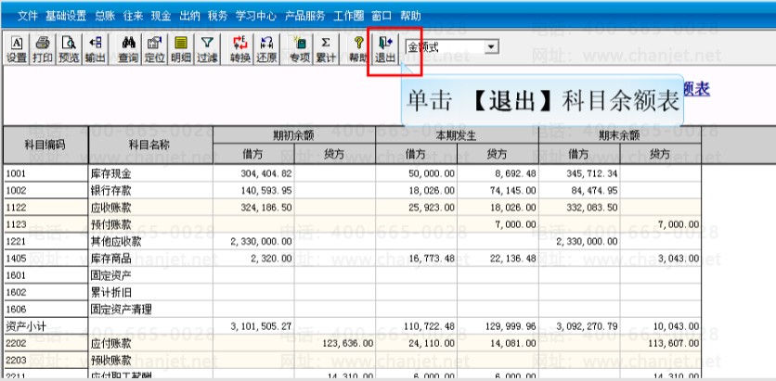The image size is (776, 381).
Task: Select the 固定资产清理 row name cell
Action: coord(150,310)
